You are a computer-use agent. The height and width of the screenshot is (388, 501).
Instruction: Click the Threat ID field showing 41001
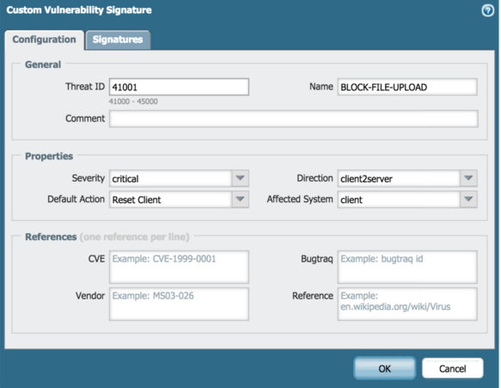(x=179, y=87)
